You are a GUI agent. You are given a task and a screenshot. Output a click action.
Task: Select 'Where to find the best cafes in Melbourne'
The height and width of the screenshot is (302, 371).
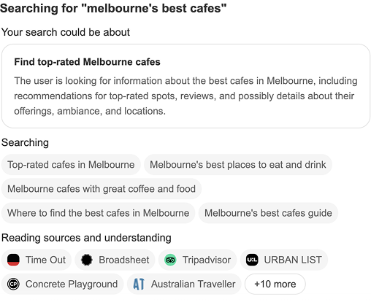(98, 213)
